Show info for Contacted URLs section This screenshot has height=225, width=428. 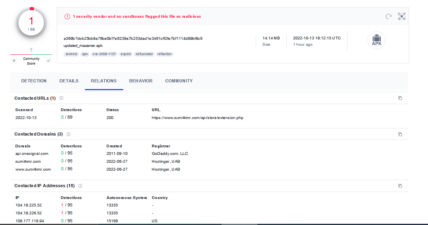[61, 98]
